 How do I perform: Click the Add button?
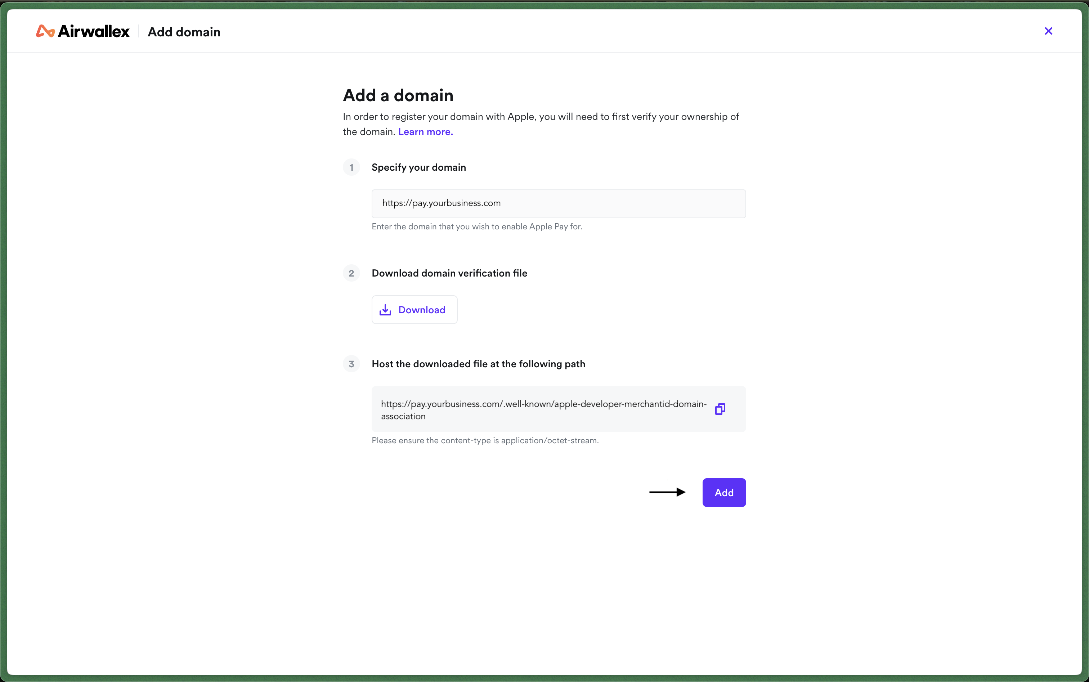click(724, 493)
